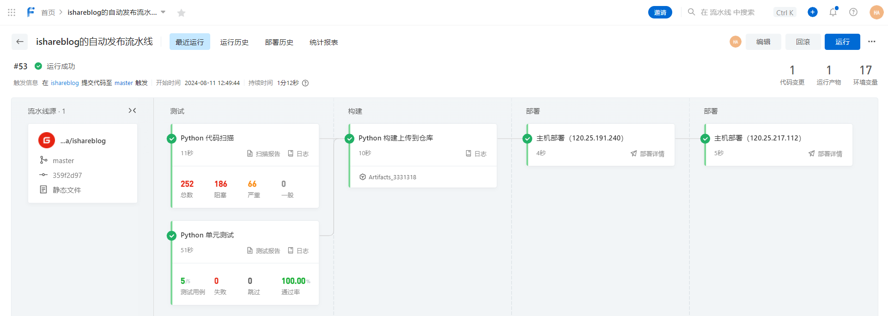
Task: Click the Ctrl K shortcut badge
Action: (785, 12)
